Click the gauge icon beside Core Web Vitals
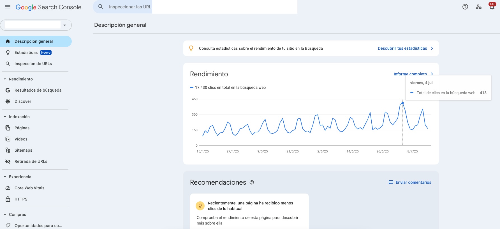 tap(8, 188)
